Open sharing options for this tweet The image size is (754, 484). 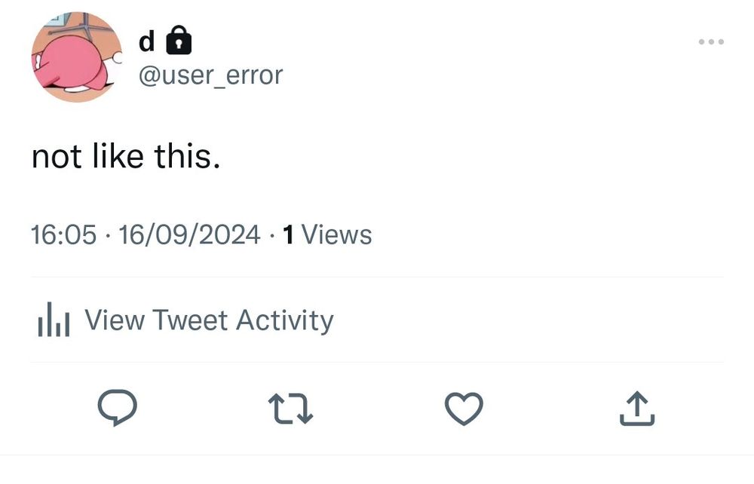click(637, 409)
